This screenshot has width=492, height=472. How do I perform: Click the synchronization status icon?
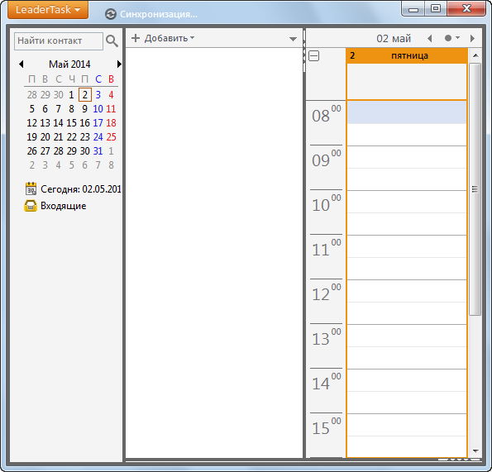[x=111, y=14]
